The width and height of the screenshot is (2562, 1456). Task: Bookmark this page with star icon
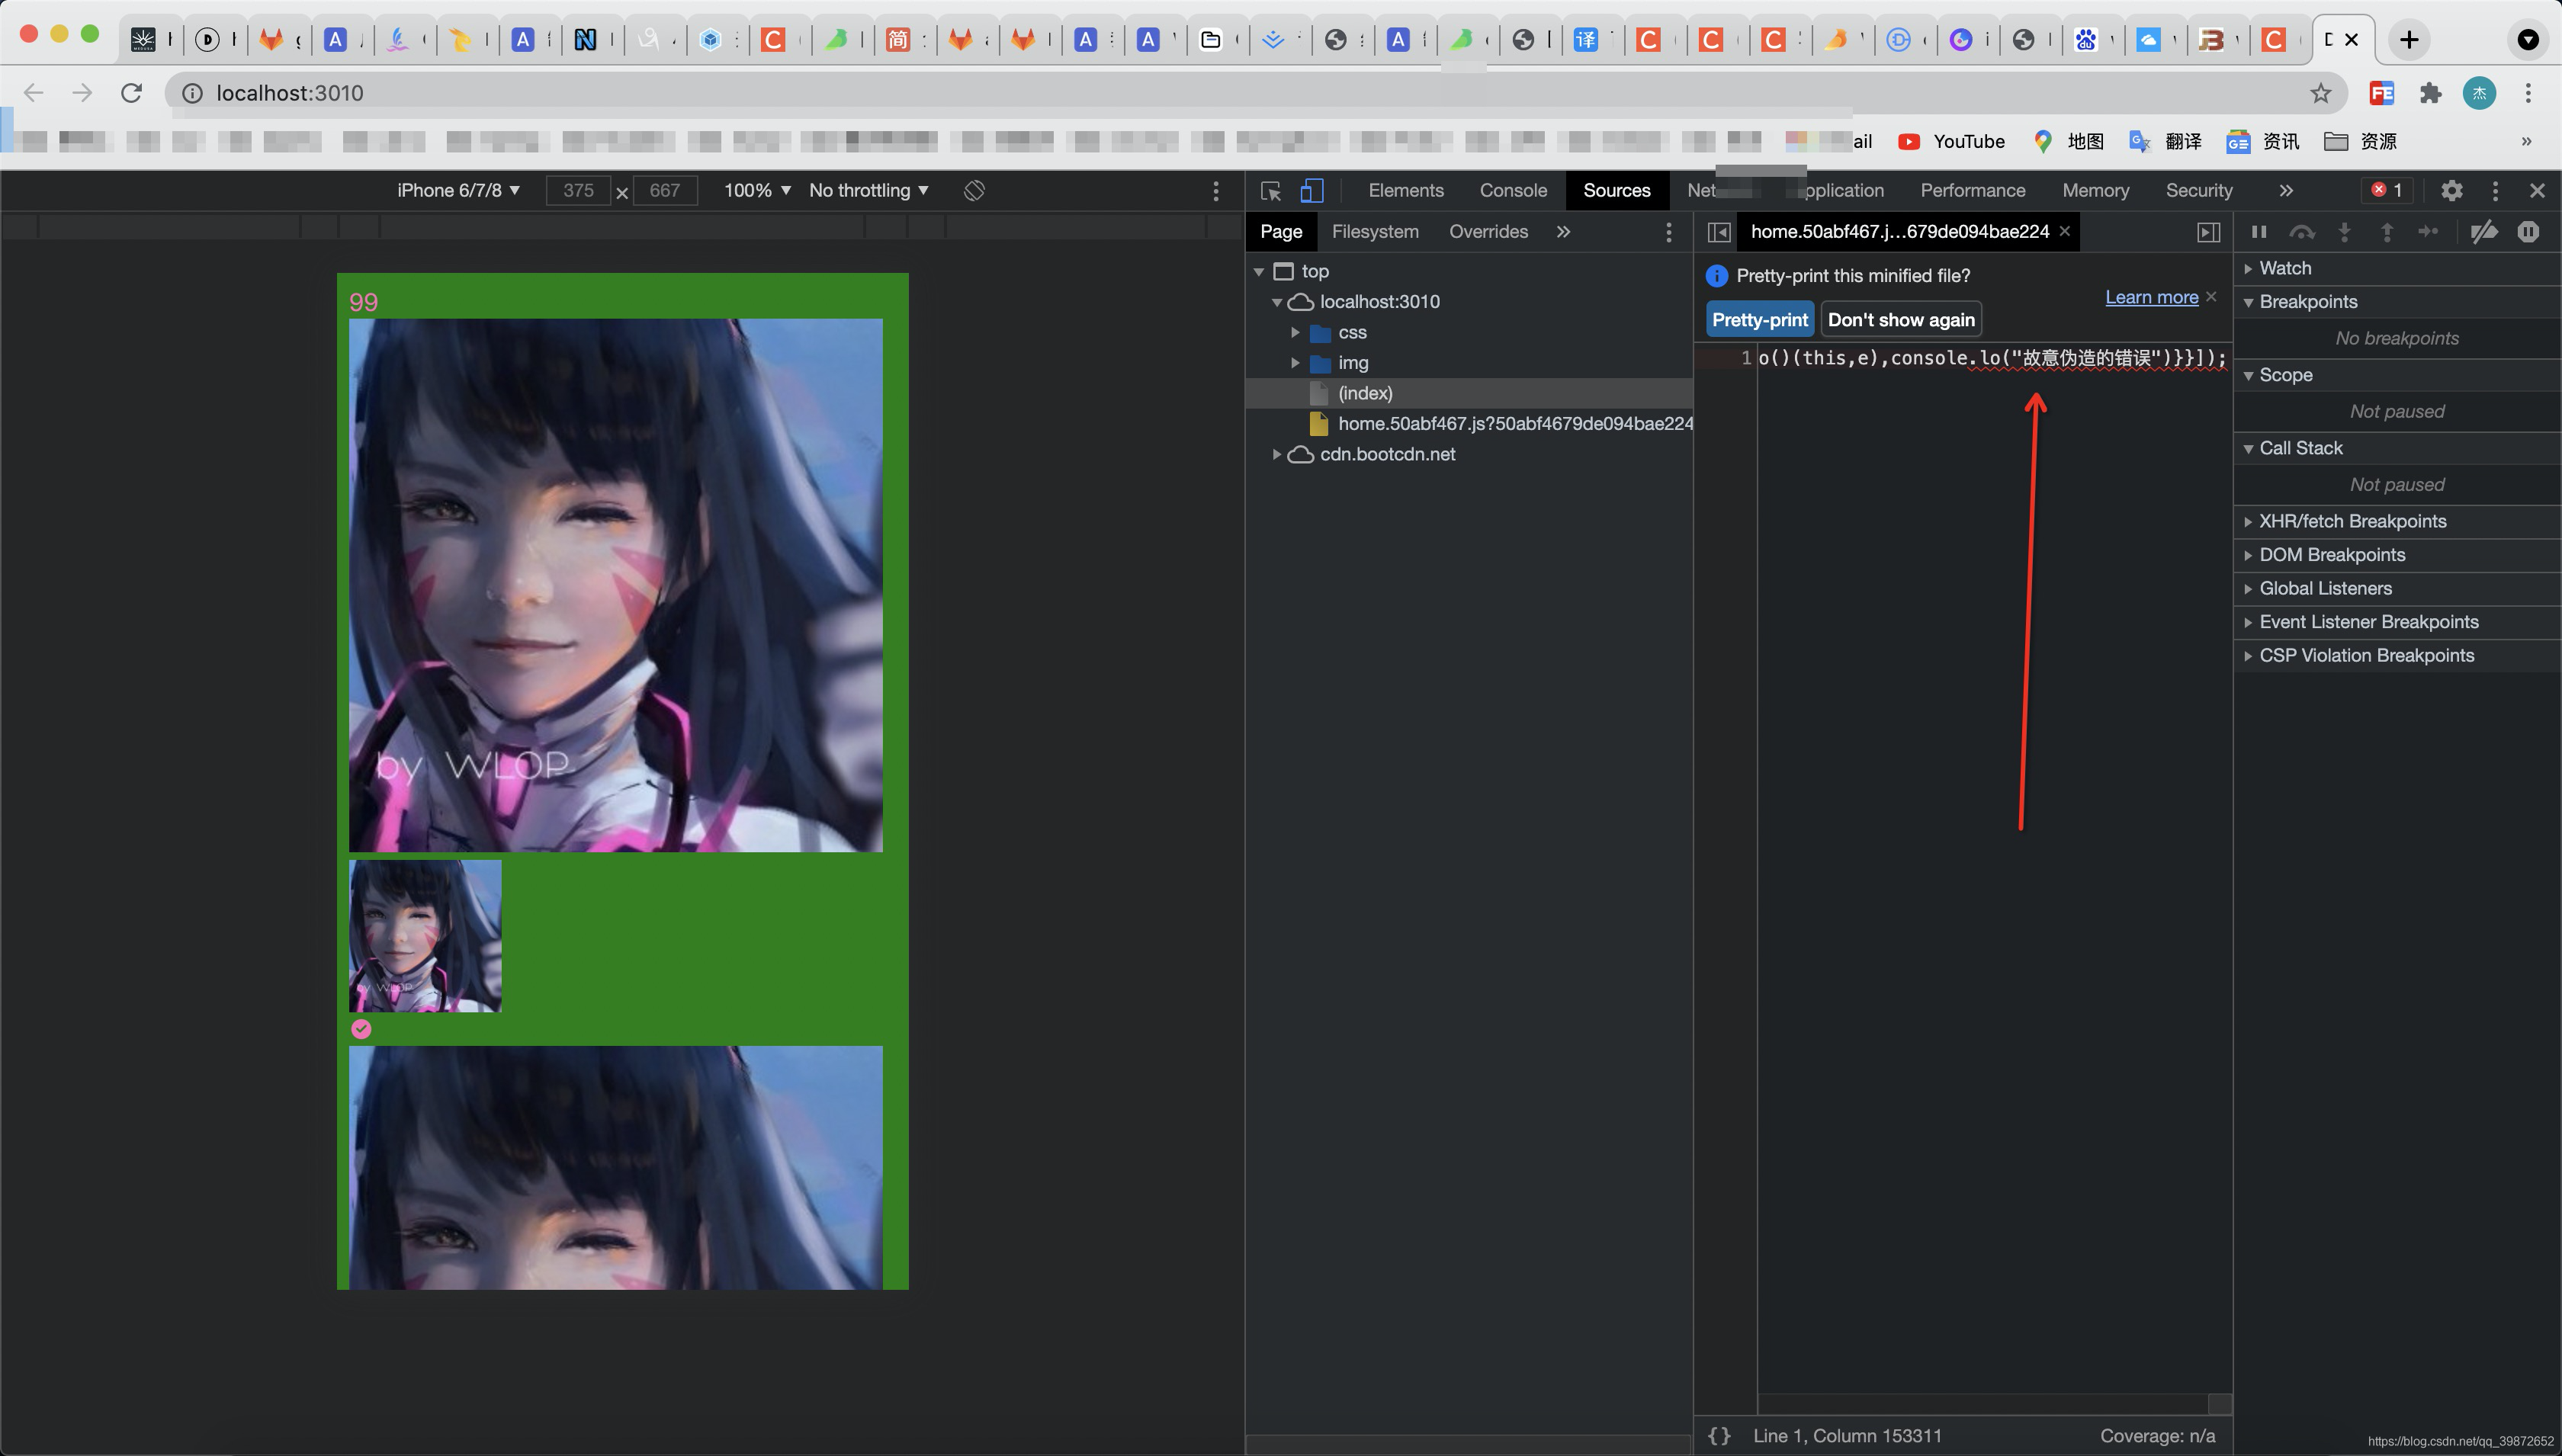[2320, 93]
